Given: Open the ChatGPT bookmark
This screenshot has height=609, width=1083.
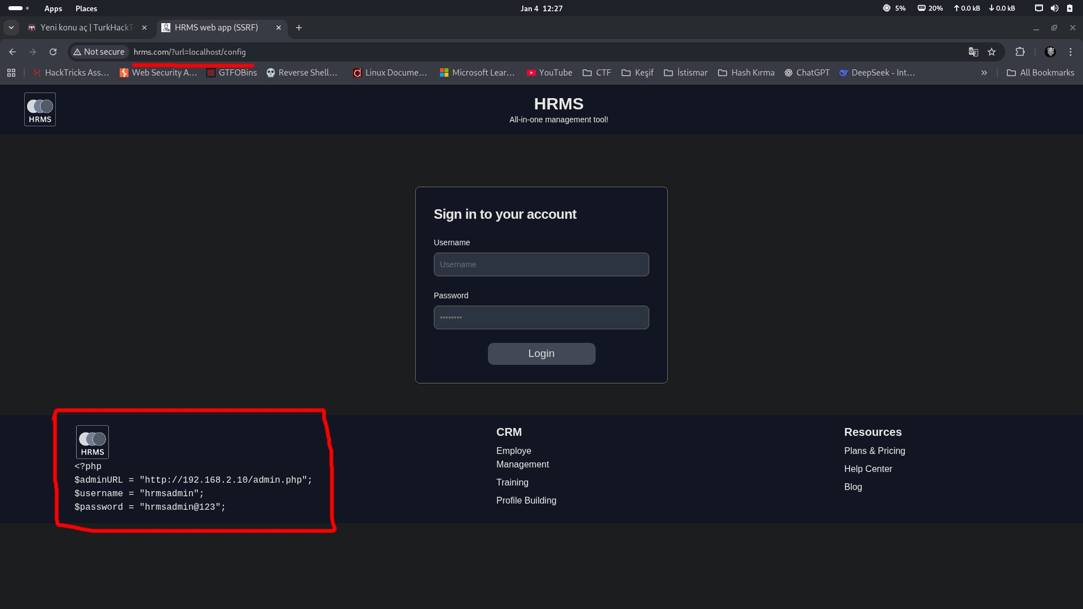Looking at the screenshot, I should point(807,73).
